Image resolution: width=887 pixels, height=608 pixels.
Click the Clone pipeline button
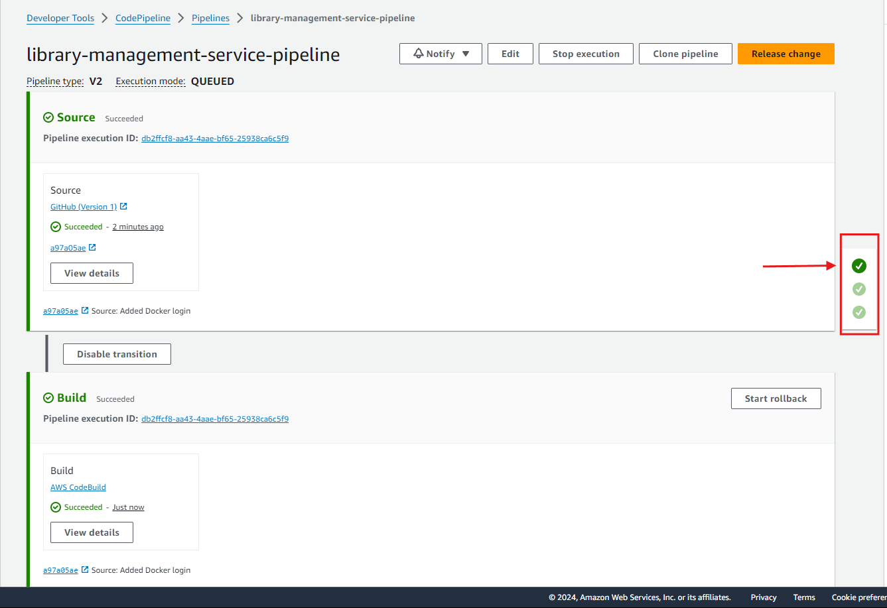click(685, 54)
